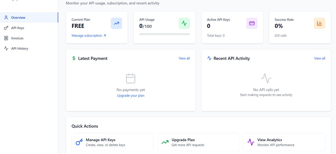Image resolution: width=336 pixels, height=154 pixels.
Task: Click the 0/0 calls text
Action: pyautogui.click(x=281, y=35)
